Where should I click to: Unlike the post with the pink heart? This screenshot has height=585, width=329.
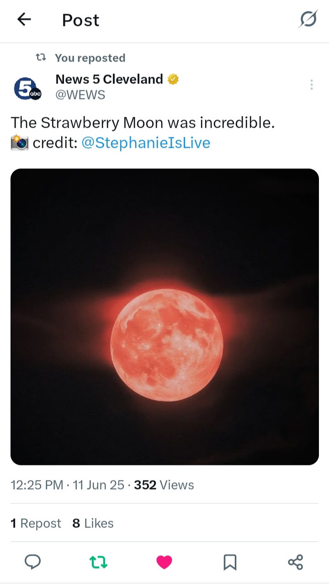click(x=164, y=562)
